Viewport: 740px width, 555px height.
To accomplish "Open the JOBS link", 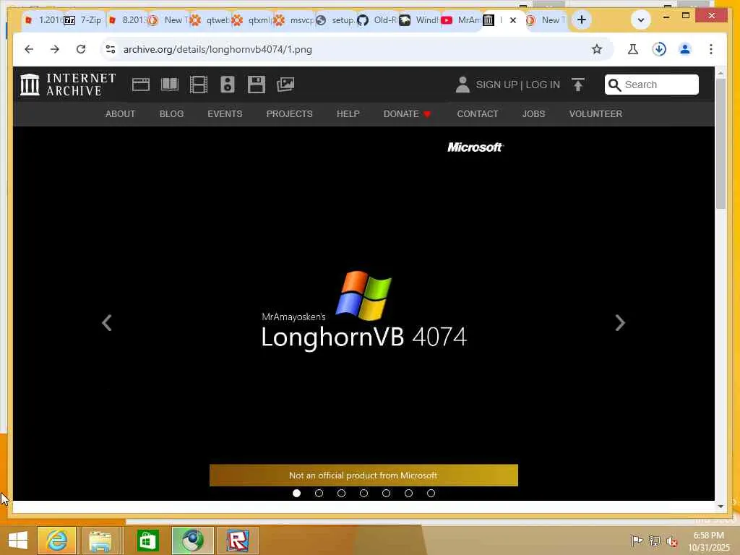I will point(533,113).
